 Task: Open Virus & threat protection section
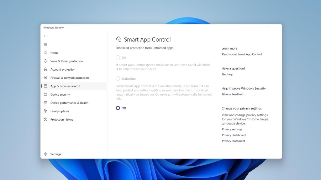click(x=66, y=61)
